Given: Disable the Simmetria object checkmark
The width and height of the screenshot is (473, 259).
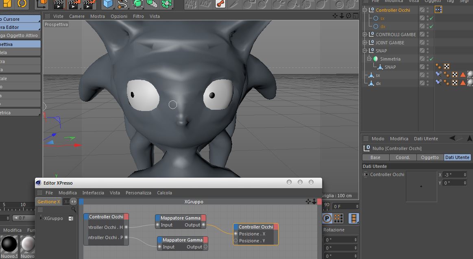Looking at the screenshot, I should pos(432,59).
